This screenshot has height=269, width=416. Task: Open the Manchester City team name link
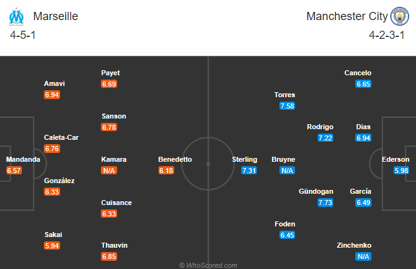coord(346,16)
